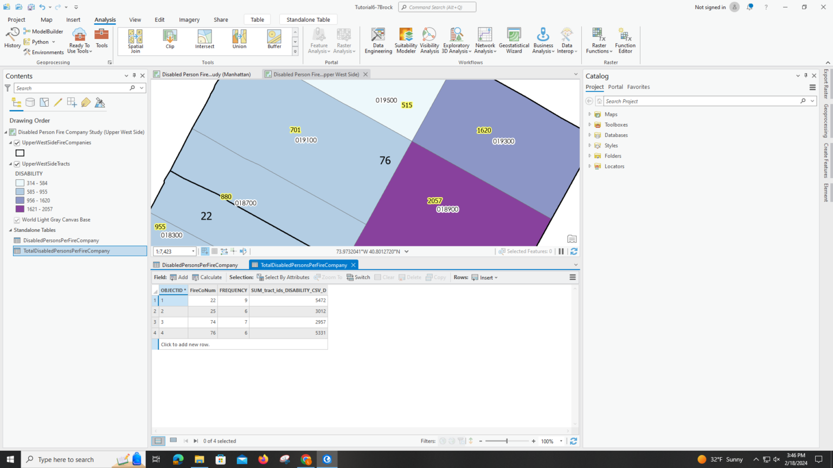
Task: Hide the World Light Gray Canvas Base layer
Action: 16,219
